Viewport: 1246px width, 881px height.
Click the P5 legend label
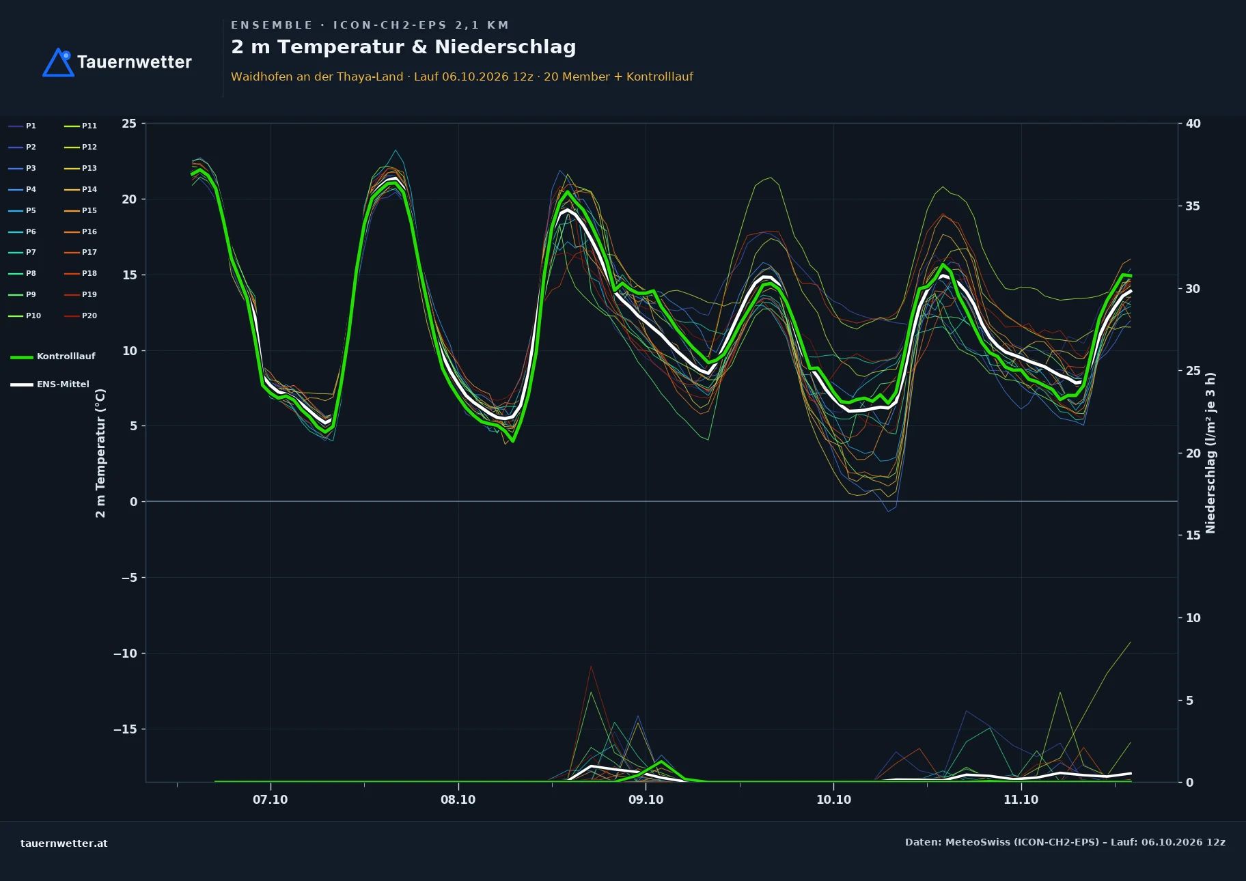(31, 210)
